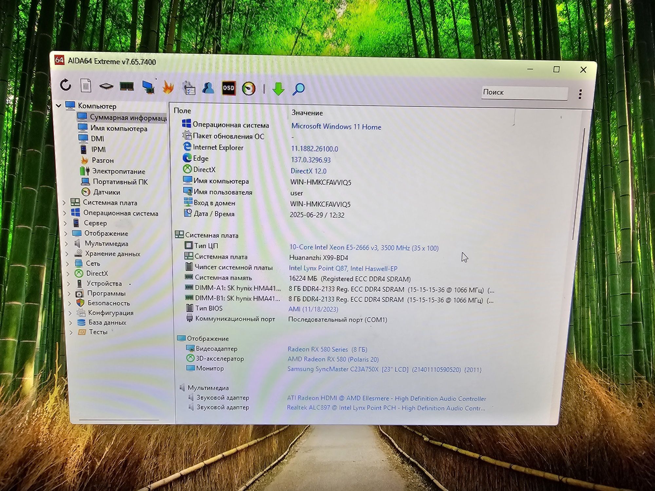This screenshot has height=491, width=655.
Task: Click the Монитор field icon
Action: (x=191, y=368)
